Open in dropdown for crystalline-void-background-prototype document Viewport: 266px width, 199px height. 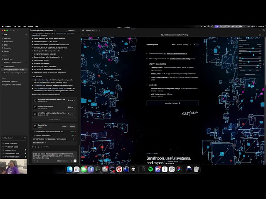coord(71,114)
